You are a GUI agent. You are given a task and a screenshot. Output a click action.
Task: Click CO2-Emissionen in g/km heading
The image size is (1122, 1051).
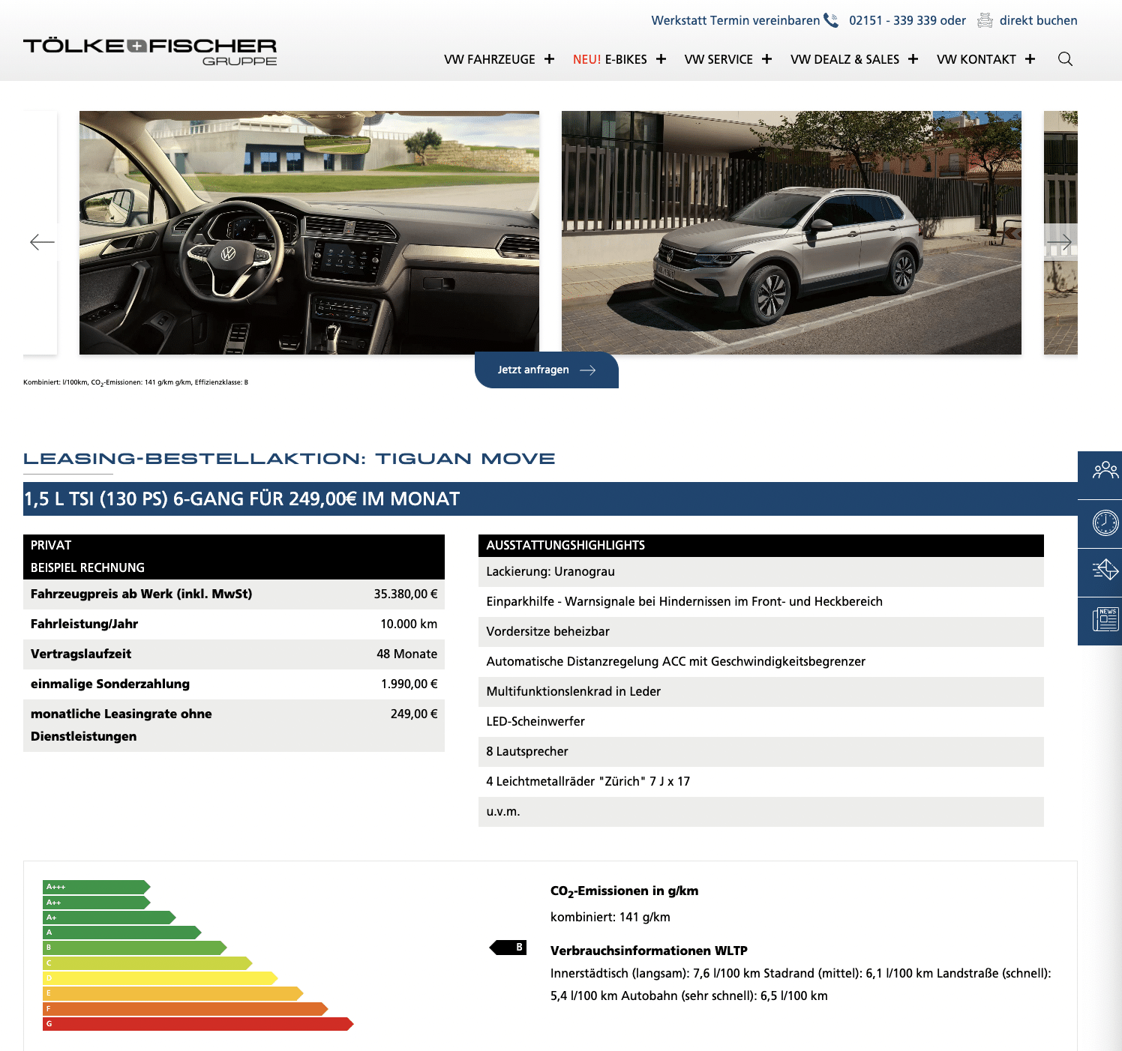(624, 891)
